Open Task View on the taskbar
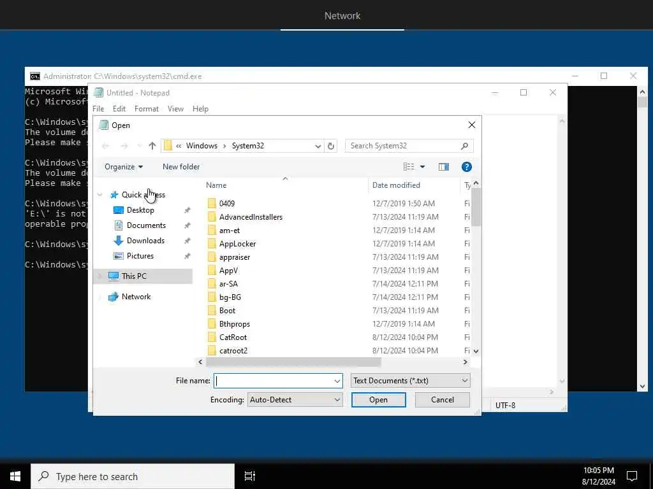 click(x=249, y=476)
